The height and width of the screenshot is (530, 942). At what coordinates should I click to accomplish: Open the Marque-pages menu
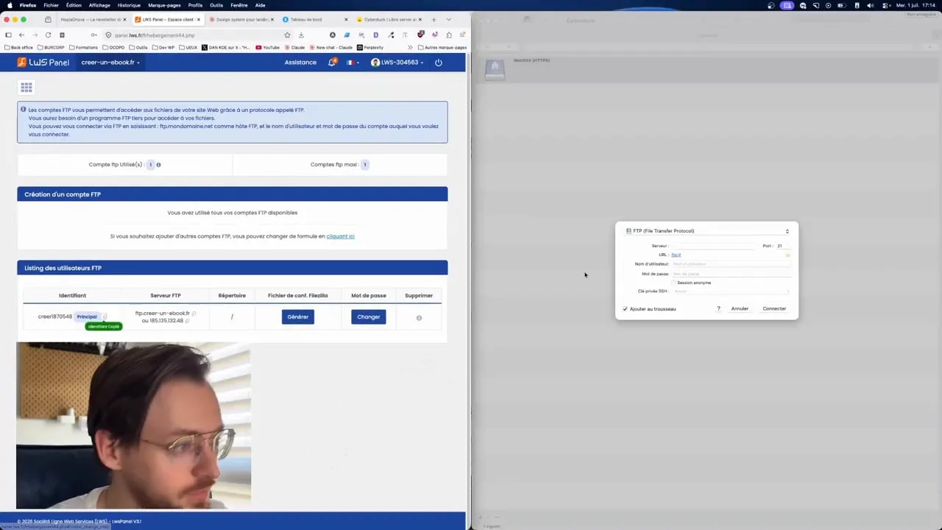tap(164, 5)
